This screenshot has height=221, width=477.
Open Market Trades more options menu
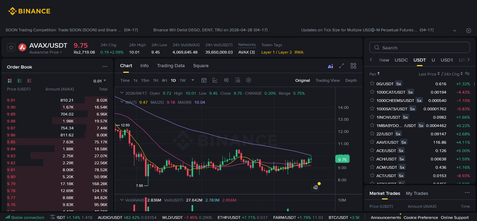point(467,193)
